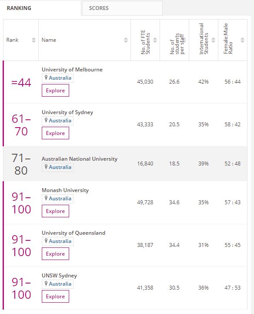
Task: Click location pin icon under University of Melbourne
Action: 46,78
